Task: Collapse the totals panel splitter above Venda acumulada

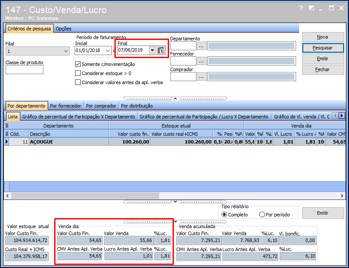Action: [175, 222]
